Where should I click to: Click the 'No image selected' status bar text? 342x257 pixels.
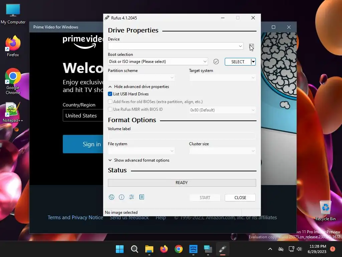coord(121,212)
